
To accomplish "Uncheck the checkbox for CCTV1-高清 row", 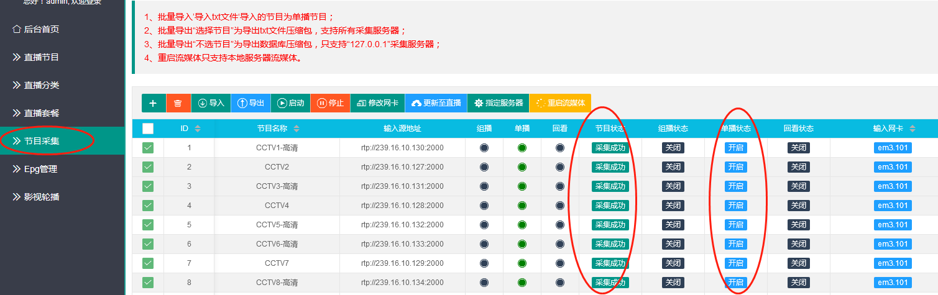I will [148, 148].
